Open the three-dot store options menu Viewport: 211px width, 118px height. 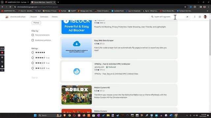195,17
